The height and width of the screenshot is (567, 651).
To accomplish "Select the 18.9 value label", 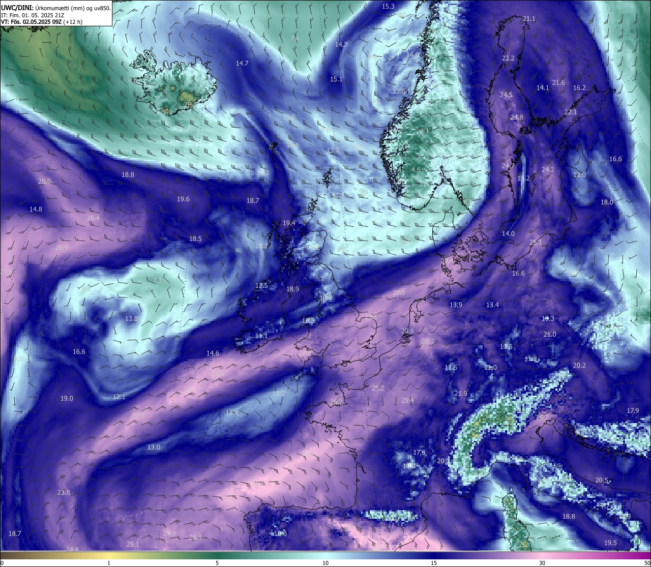I will 292,289.
